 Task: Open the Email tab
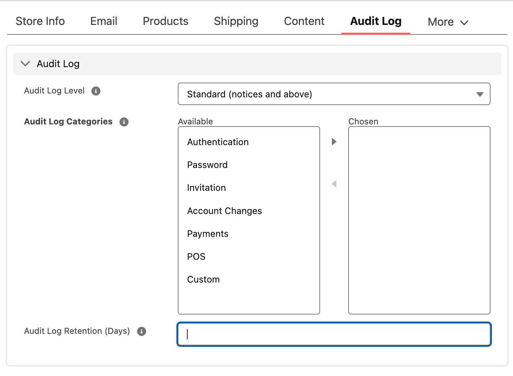point(104,21)
